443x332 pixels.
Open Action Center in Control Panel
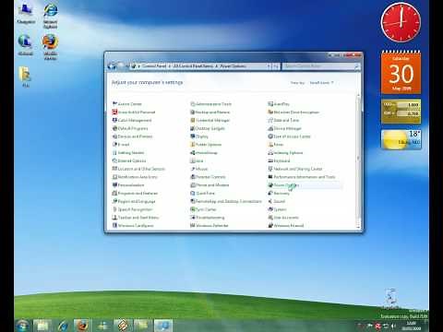(126, 104)
